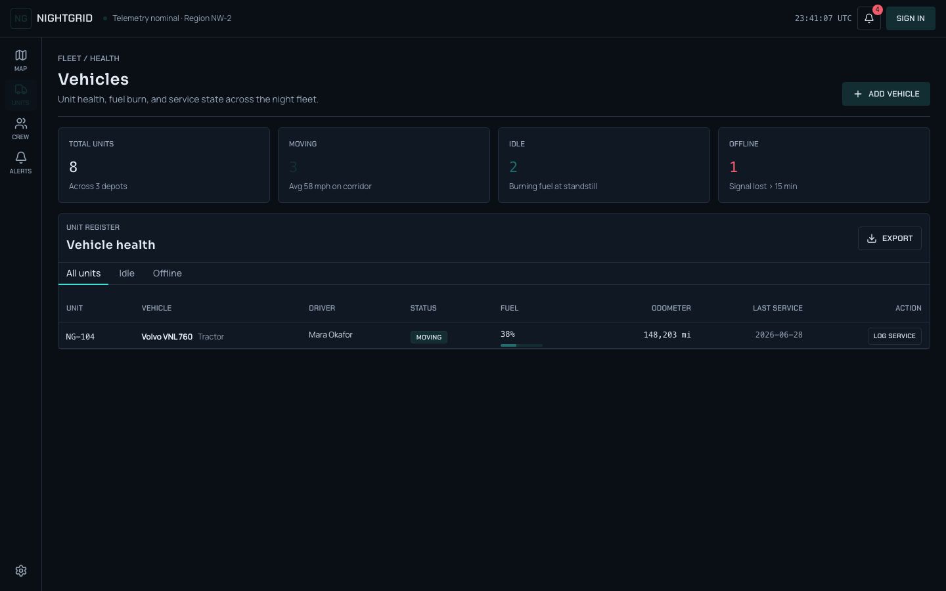Click driver name Mara Okafor
Viewport: 946px width, 591px height.
(x=330, y=335)
